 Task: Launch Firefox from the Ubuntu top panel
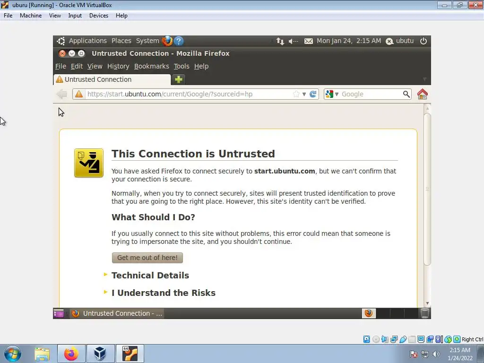click(167, 41)
